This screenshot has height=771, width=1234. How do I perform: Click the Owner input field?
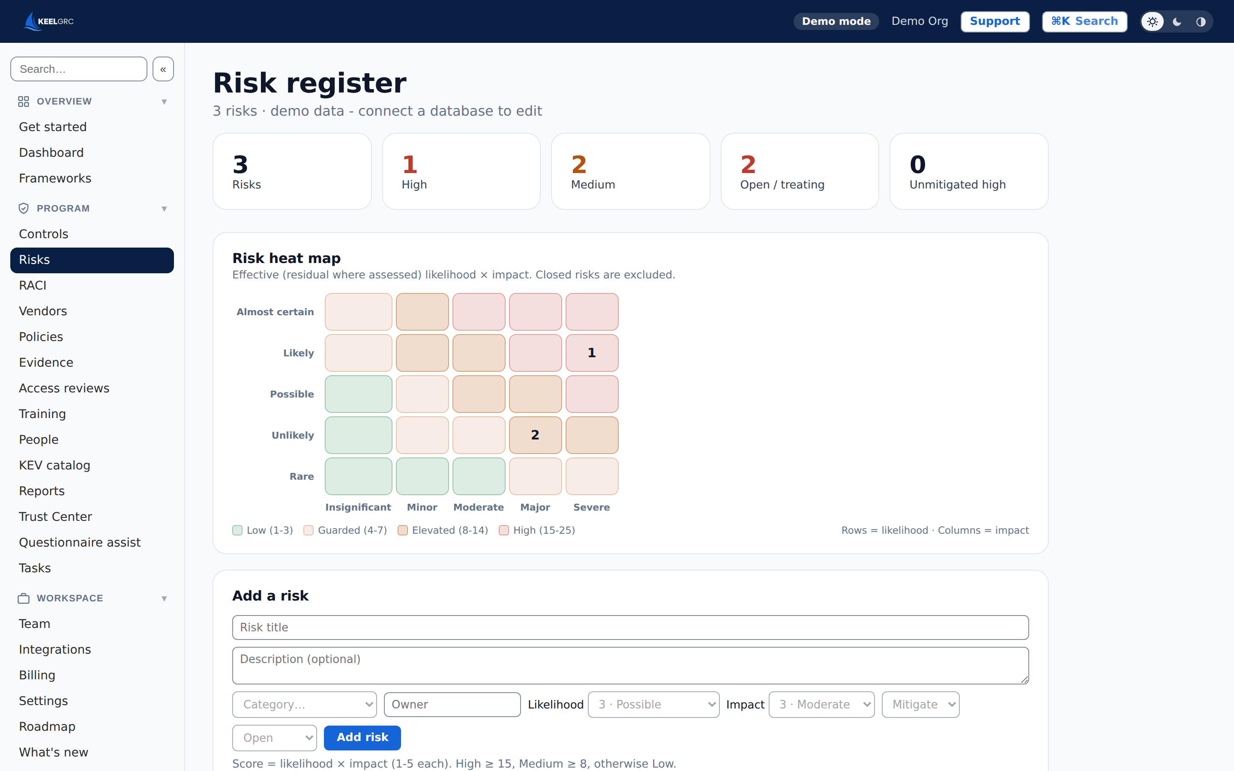click(452, 704)
